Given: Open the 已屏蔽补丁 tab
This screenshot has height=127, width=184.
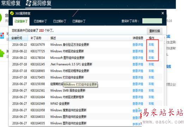Looking at the screenshot, I should (79, 21).
